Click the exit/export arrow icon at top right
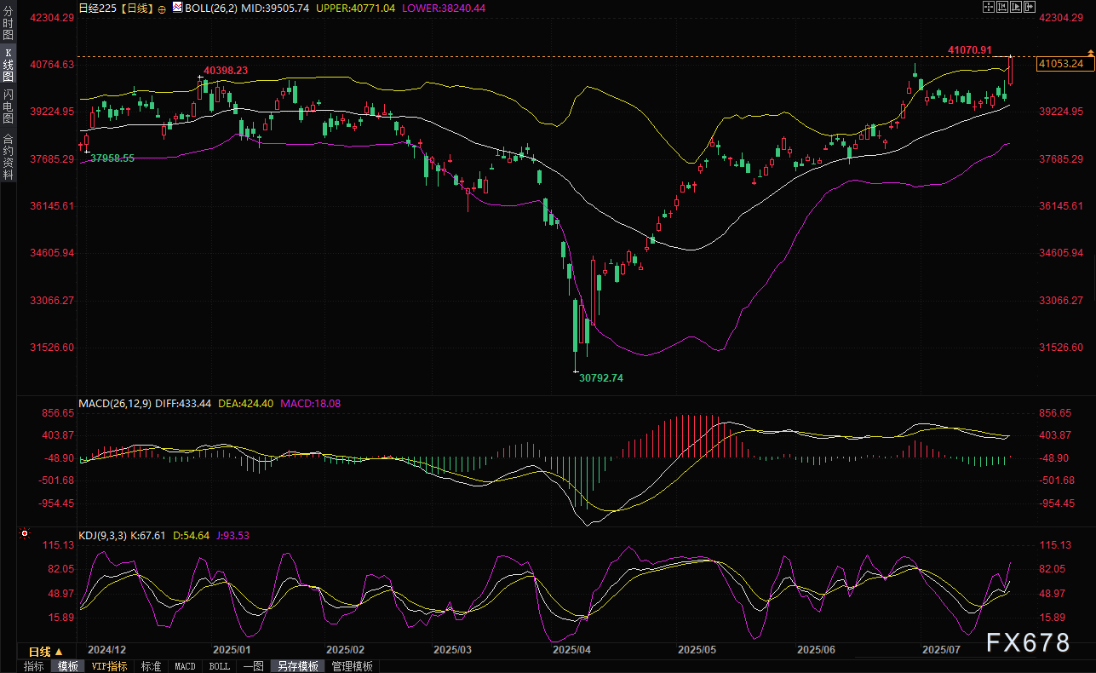 (1029, 8)
